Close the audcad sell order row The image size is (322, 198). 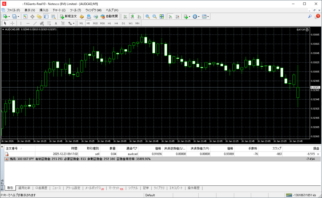pyautogui.click(x=318, y=154)
